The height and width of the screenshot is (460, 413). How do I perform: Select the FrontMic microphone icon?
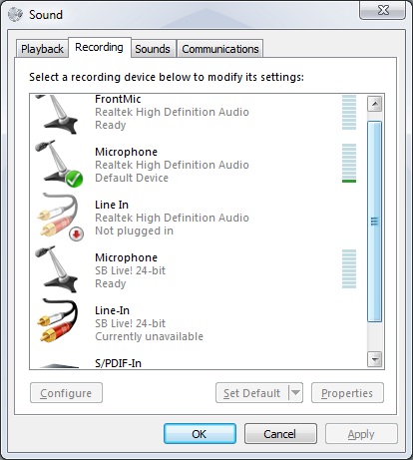57,114
